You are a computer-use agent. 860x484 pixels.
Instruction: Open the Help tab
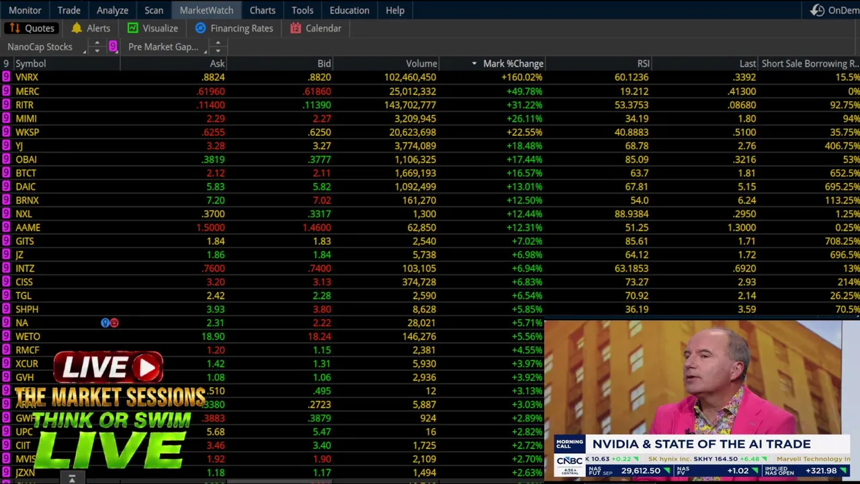395,10
